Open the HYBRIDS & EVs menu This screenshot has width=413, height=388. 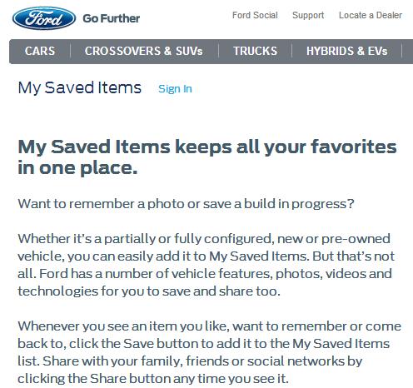(346, 51)
